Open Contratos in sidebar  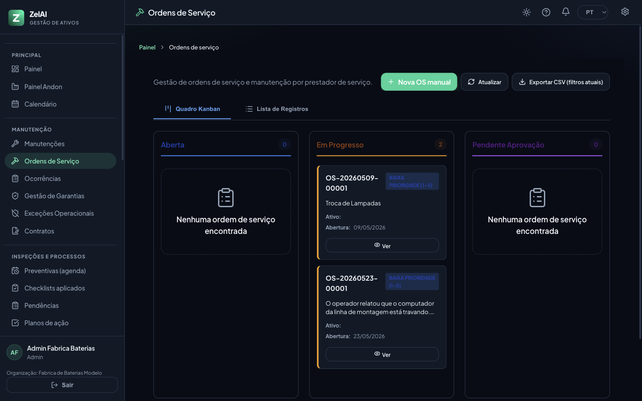tap(60, 231)
